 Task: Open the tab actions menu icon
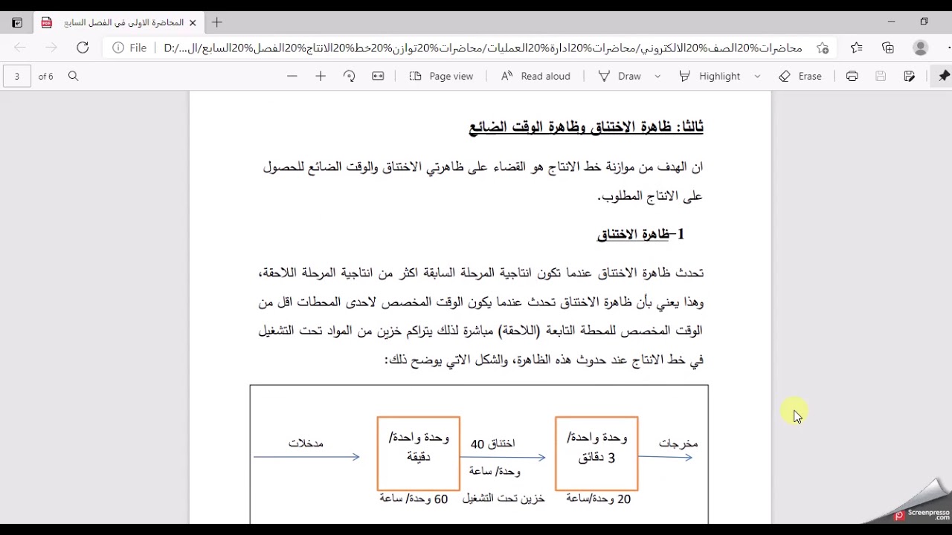17,23
